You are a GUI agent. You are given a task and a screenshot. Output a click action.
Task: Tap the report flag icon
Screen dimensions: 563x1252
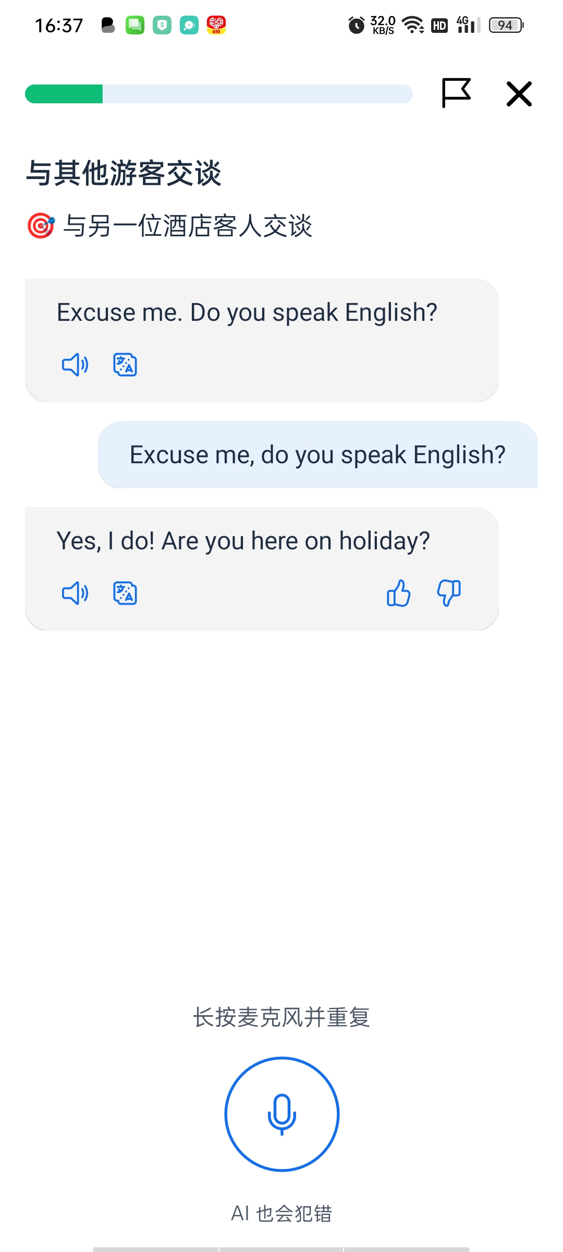[x=456, y=93]
